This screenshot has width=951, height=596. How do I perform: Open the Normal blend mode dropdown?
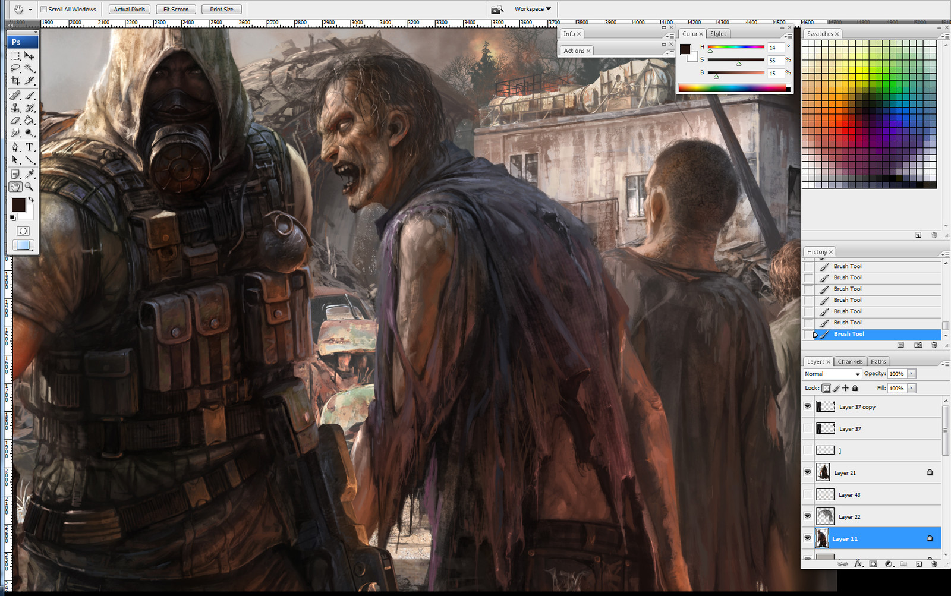tap(832, 374)
